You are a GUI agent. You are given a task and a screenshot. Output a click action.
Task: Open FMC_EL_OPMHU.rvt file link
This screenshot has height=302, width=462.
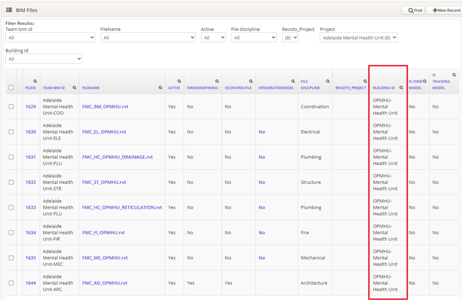coord(104,132)
